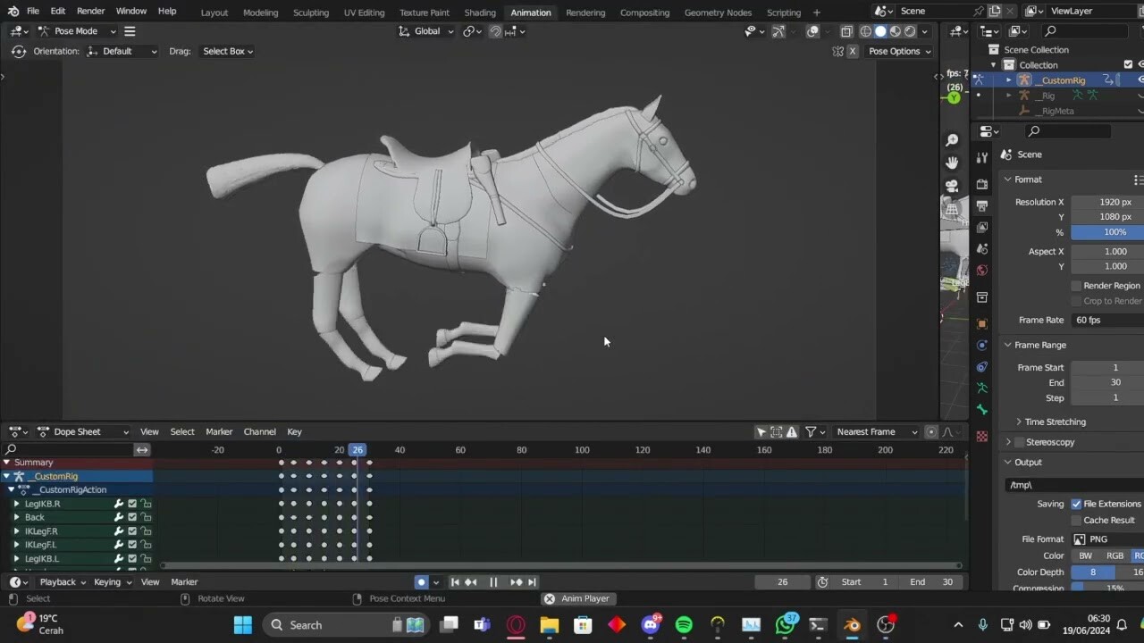Open the Nearest Frame snapping dropdown
1144x643 pixels.
[x=874, y=431]
